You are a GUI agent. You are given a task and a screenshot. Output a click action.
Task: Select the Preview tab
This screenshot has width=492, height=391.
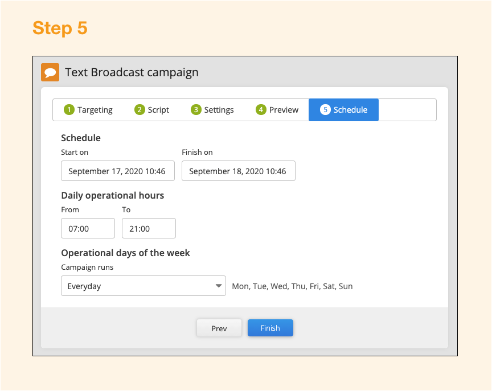click(277, 110)
